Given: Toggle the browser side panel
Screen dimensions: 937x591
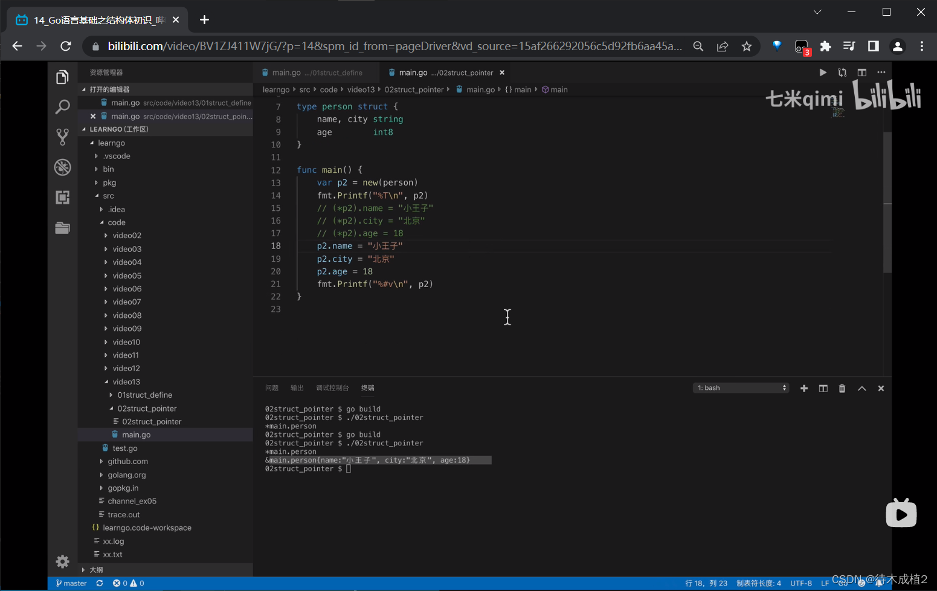Looking at the screenshot, I should coord(874,46).
